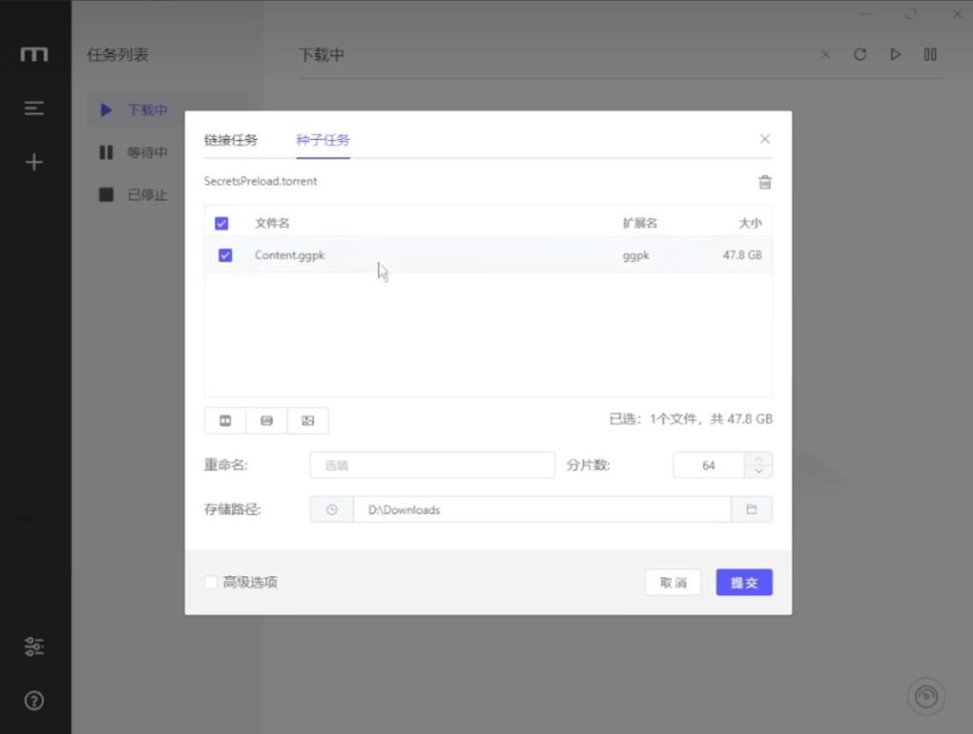Increase the 分片数 split count

pyautogui.click(x=758, y=459)
